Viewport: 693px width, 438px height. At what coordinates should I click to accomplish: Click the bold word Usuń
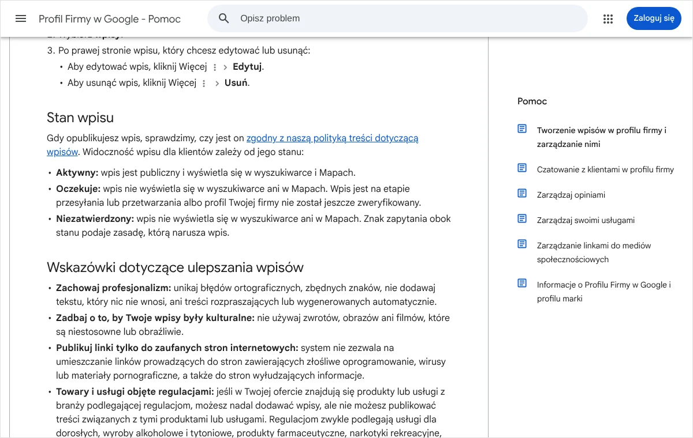pyautogui.click(x=236, y=83)
